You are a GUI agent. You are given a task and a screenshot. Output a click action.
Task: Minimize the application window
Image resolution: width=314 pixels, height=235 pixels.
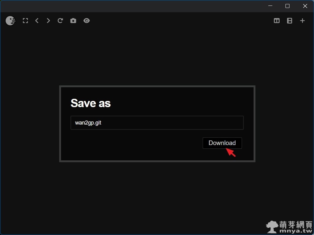(x=270, y=6)
